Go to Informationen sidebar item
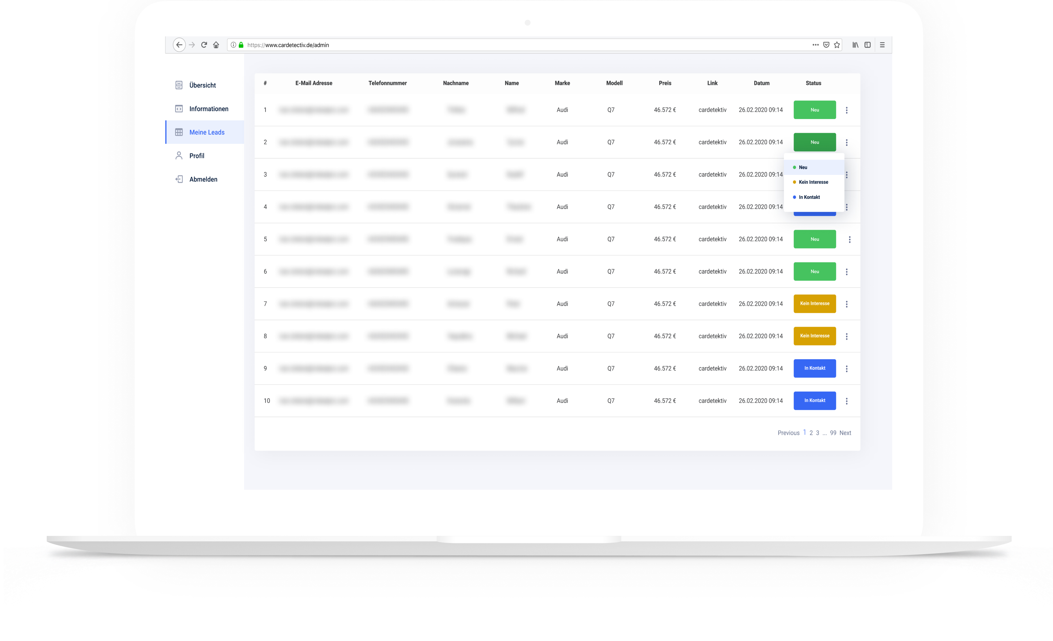This screenshot has width=1053, height=641. coord(209,109)
